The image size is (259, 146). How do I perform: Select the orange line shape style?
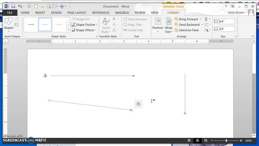[x=59, y=24]
